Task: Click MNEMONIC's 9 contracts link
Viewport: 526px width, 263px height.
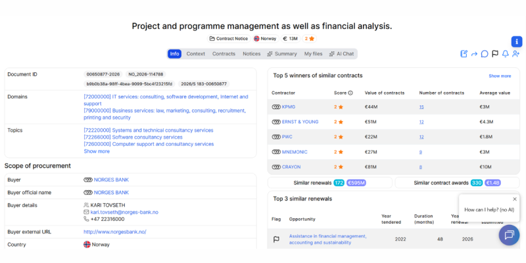Action: (420, 152)
